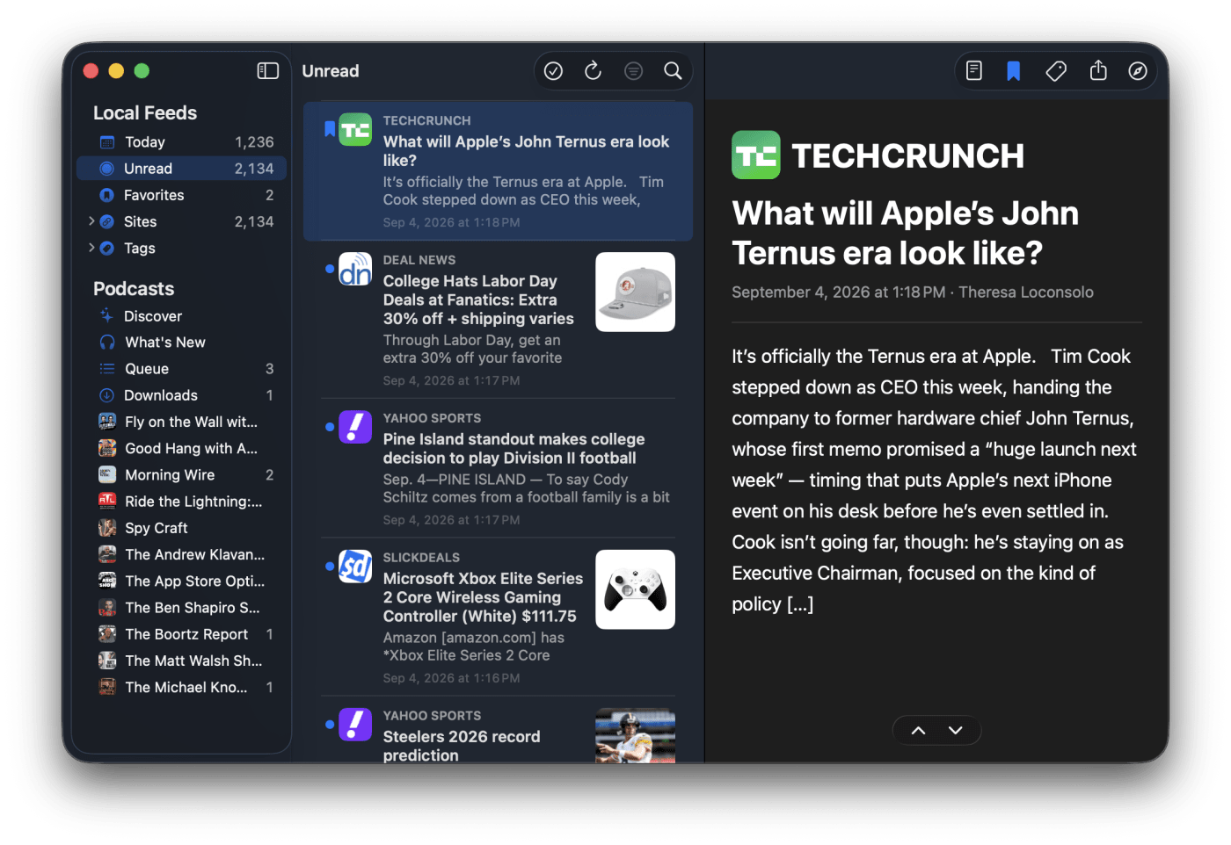The width and height of the screenshot is (1231, 845).
Task: Open podcast Downloads
Action: (182, 395)
